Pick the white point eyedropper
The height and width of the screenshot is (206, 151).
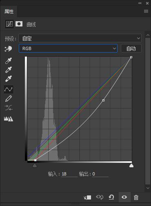(x=9, y=79)
